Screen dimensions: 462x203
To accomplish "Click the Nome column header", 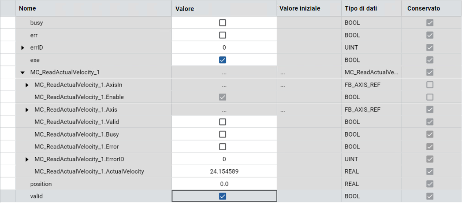I will 28,8.
